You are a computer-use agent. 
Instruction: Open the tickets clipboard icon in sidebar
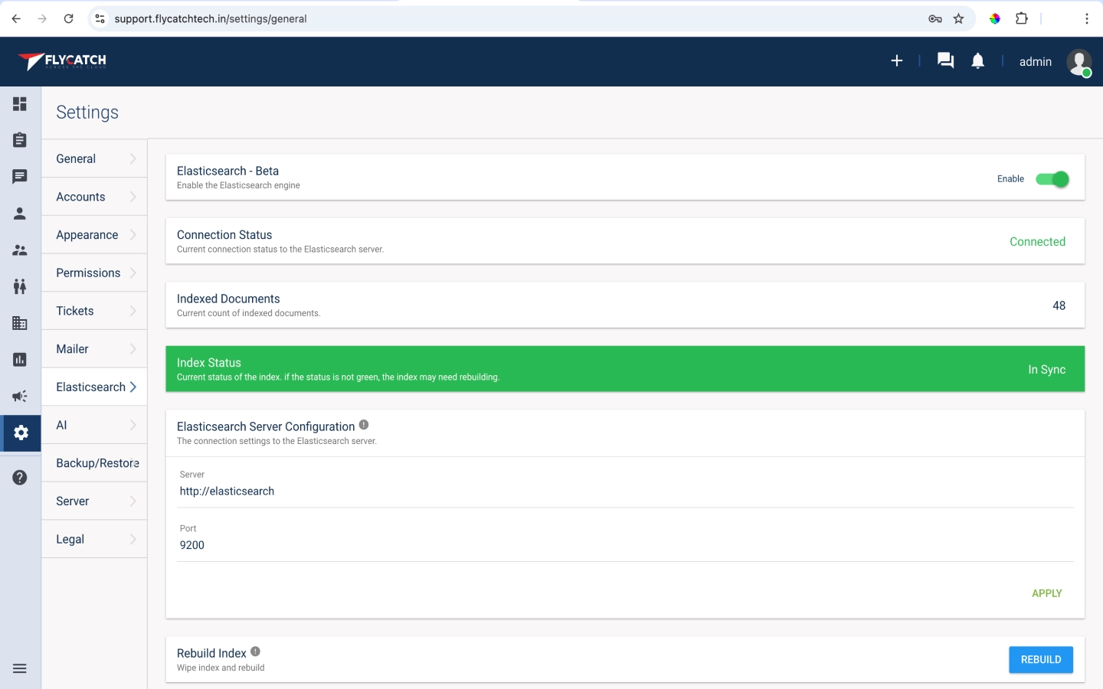[x=20, y=140]
